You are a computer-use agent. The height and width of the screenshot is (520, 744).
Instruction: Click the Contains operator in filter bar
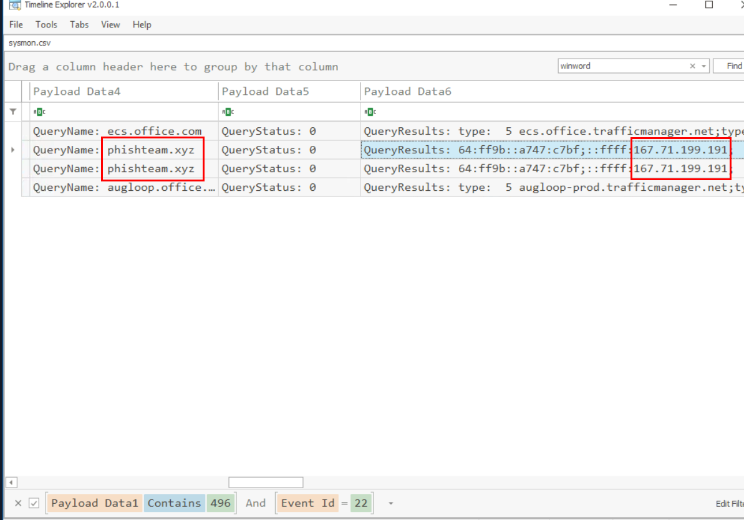[174, 503]
